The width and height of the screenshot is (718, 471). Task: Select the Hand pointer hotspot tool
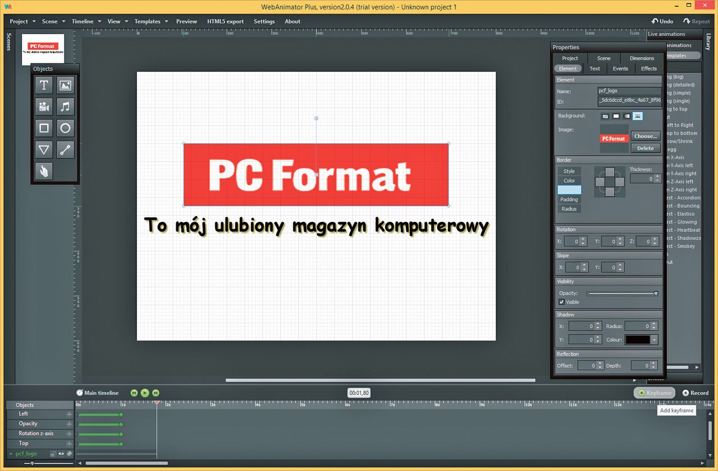(44, 171)
